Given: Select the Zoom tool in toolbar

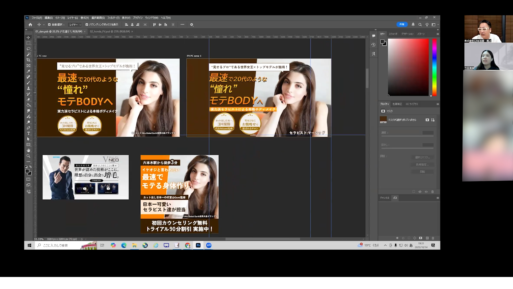Looking at the screenshot, I should click(x=28, y=156).
